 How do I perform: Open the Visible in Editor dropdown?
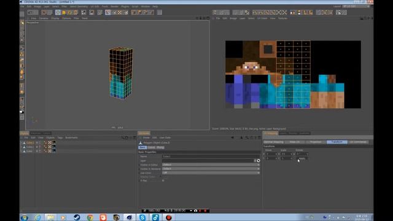click(x=211, y=165)
